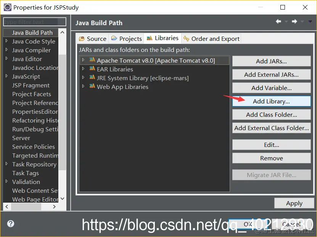
Task: Click the Remove button
Action: pyautogui.click(x=271, y=158)
